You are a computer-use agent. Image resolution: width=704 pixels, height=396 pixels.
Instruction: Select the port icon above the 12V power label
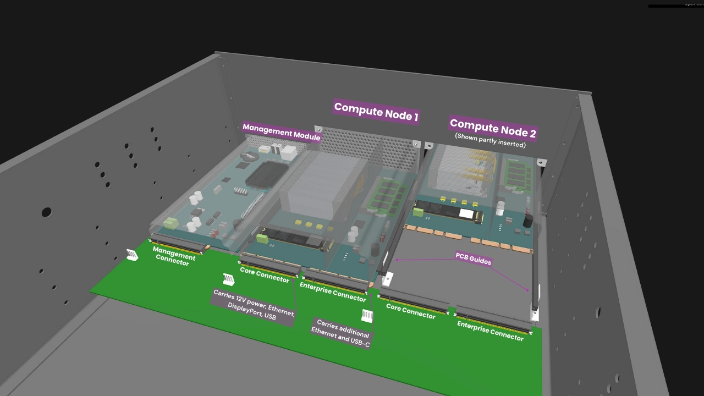point(228,279)
